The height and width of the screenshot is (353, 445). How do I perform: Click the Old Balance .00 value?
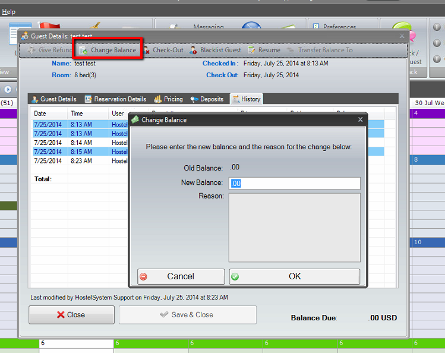coord(235,167)
